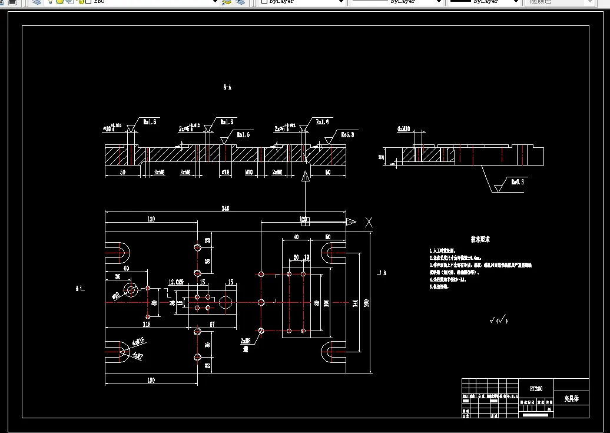Open the linetype ByLayer dropdown
The height and width of the screenshot is (433, 610).
pyautogui.click(x=439, y=2)
